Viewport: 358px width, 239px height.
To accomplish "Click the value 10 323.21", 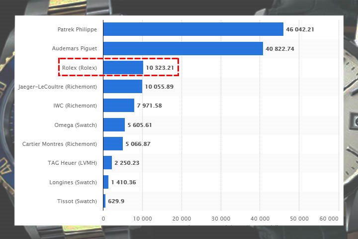I will point(160,68).
